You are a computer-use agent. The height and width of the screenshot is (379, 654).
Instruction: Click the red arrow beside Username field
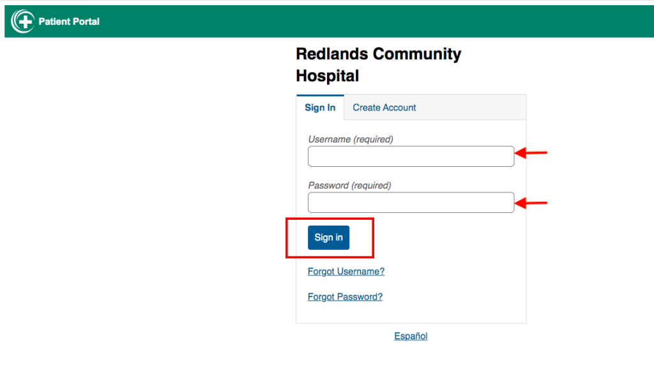tap(531, 153)
